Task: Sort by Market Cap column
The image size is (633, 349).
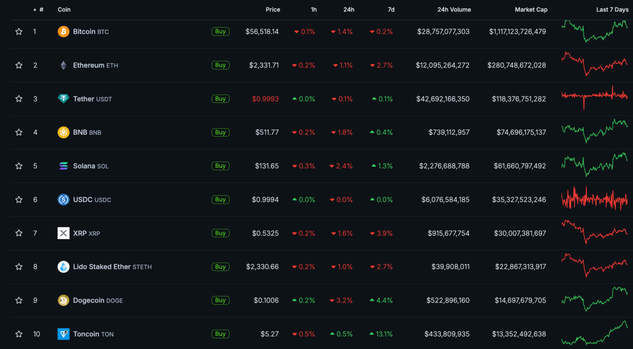Action: [531, 10]
